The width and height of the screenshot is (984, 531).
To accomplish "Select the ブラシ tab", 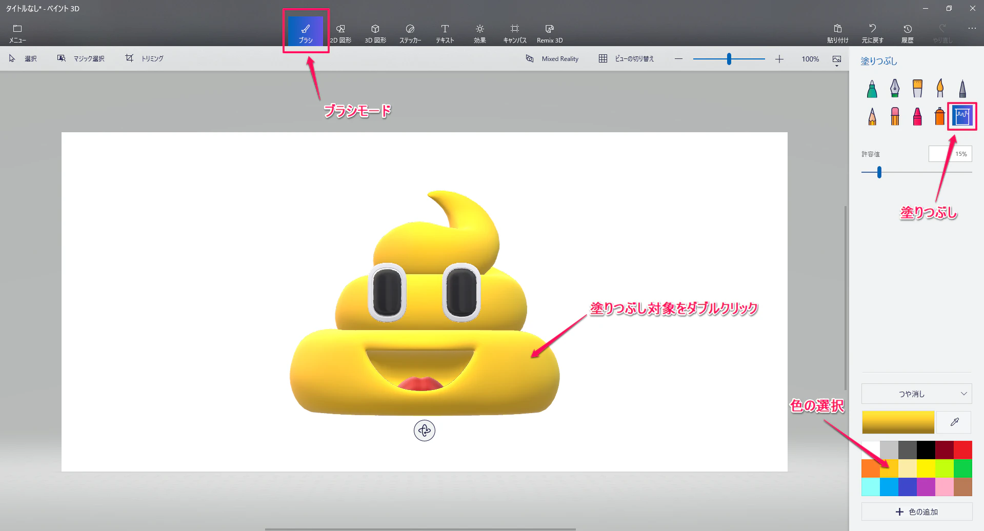I will click(306, 33).
